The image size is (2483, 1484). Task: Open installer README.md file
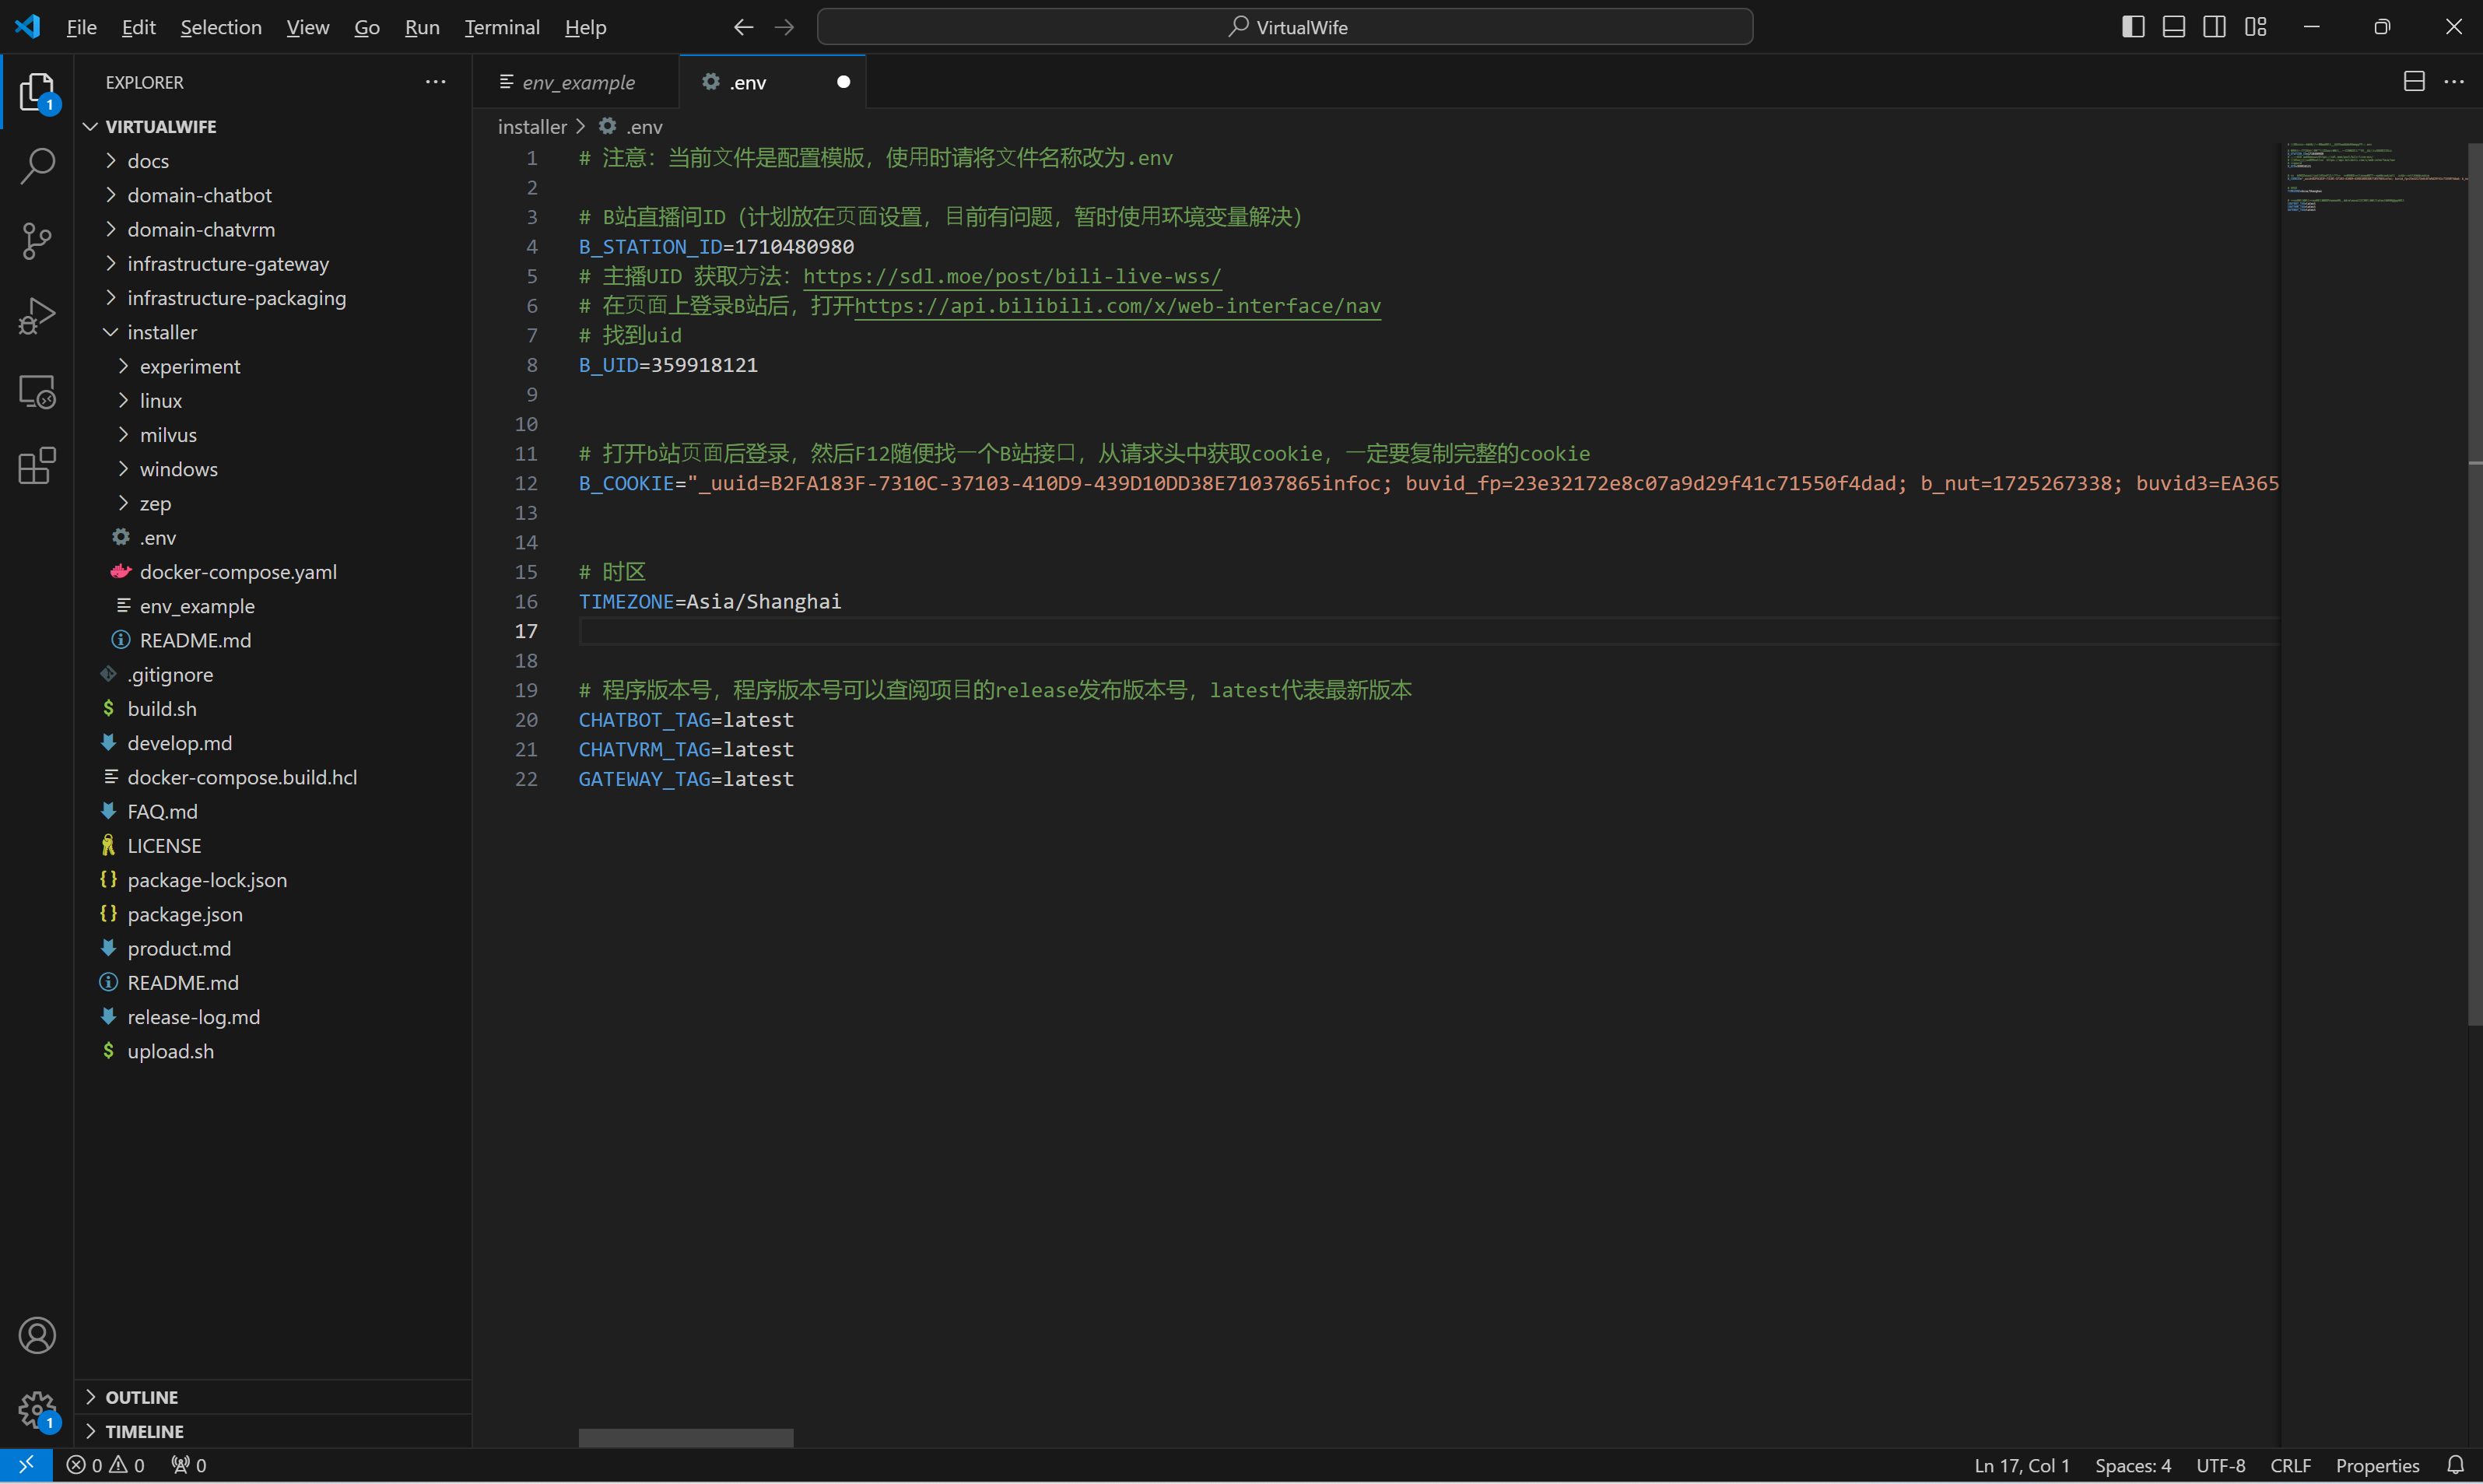tap(195, 640)
